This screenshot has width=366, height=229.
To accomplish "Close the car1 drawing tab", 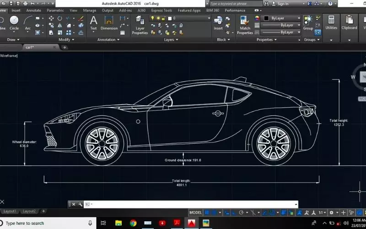I will (x=54, y=48).
